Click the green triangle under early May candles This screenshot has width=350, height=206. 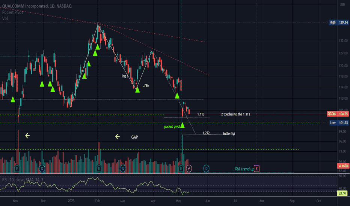177,96
